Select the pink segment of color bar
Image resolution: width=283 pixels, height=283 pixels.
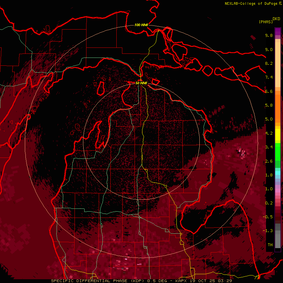coord(278,191)
